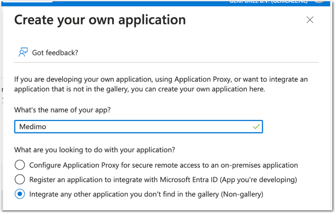Click the Medimo app name field
335x213 pixels.
[132, 127]
